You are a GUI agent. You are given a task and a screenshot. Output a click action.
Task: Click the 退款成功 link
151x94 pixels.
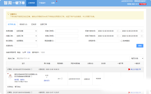[x=47, y=80]
